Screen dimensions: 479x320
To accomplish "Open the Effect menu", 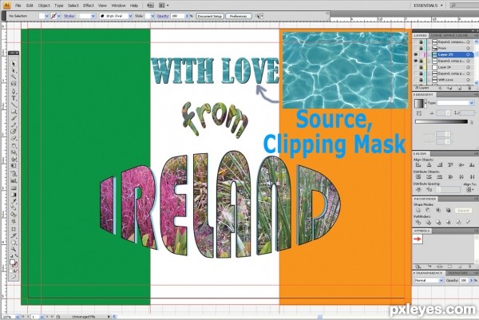I will 89,6.
